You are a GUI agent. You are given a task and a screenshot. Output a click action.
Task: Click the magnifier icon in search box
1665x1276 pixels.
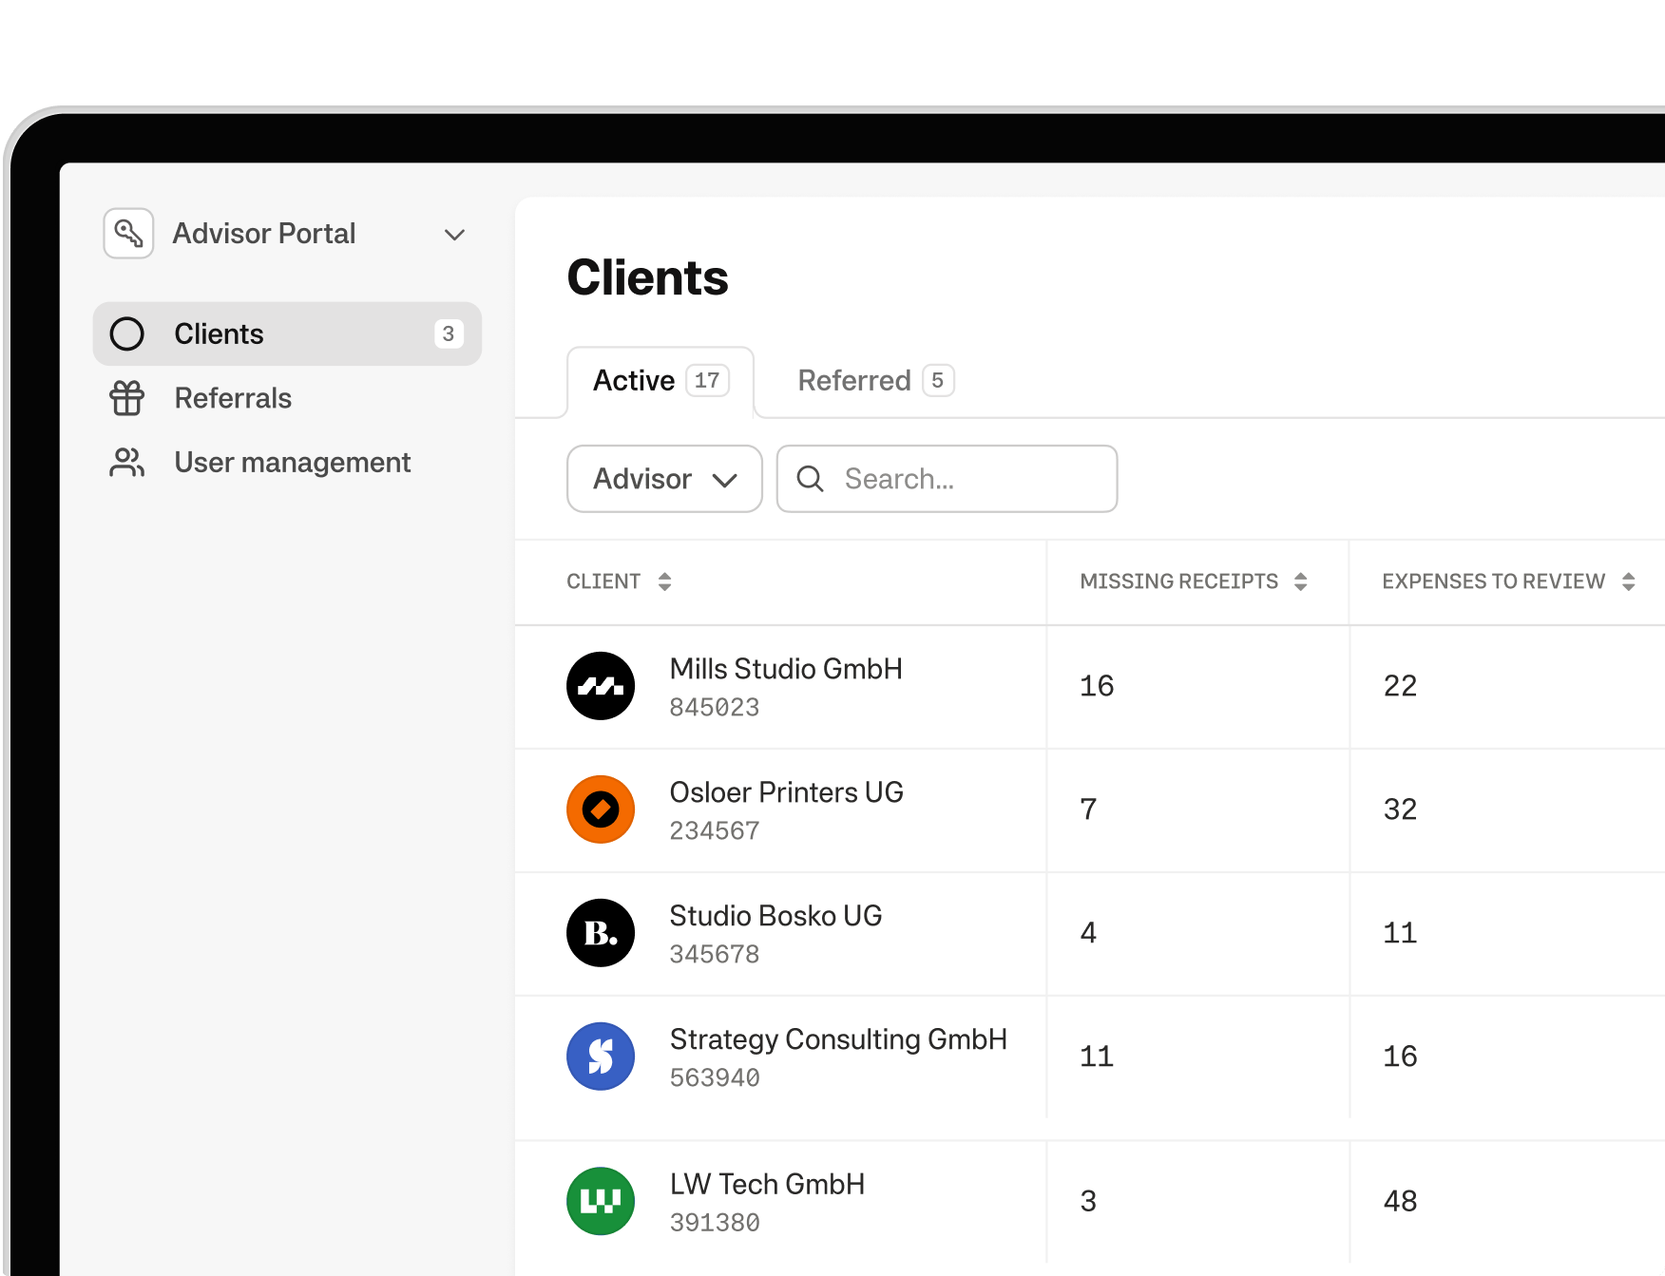click(x=810, y=479)
